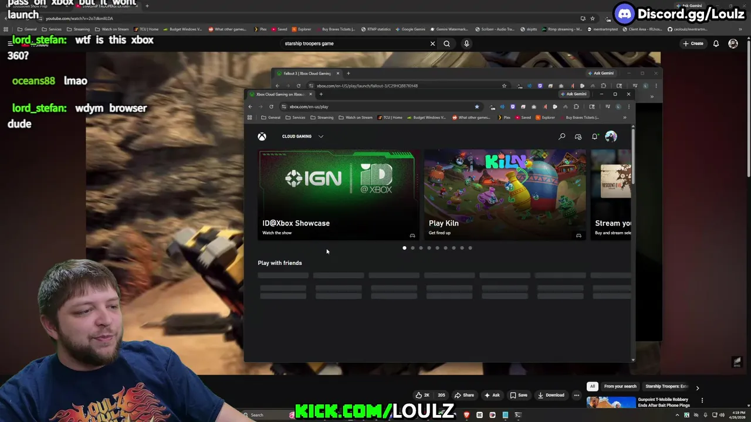Click the YouTube search magnifier button
Screen dimensions: 751x422
tap(446, 43)
